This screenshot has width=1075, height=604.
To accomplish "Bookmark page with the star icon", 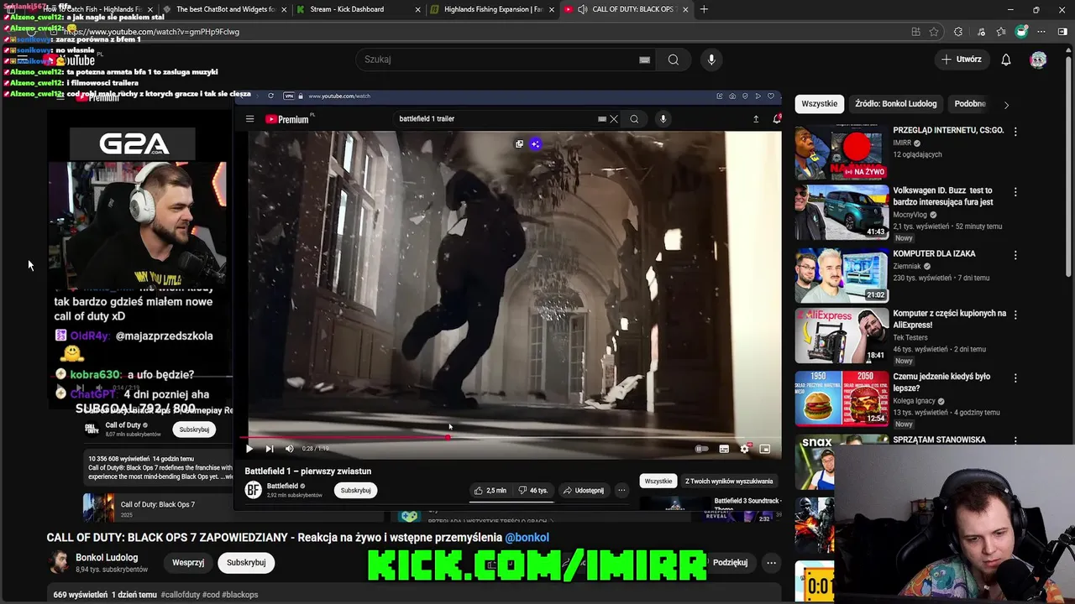I will click(x=934, y=32).
